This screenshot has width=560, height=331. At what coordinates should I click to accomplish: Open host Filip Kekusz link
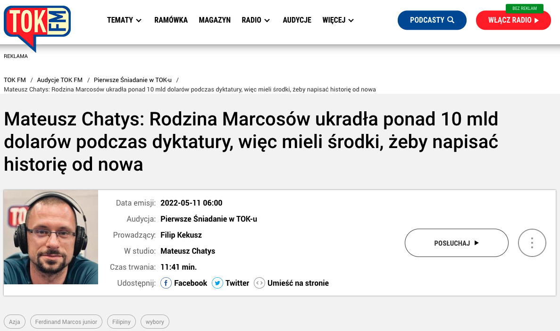181,235
